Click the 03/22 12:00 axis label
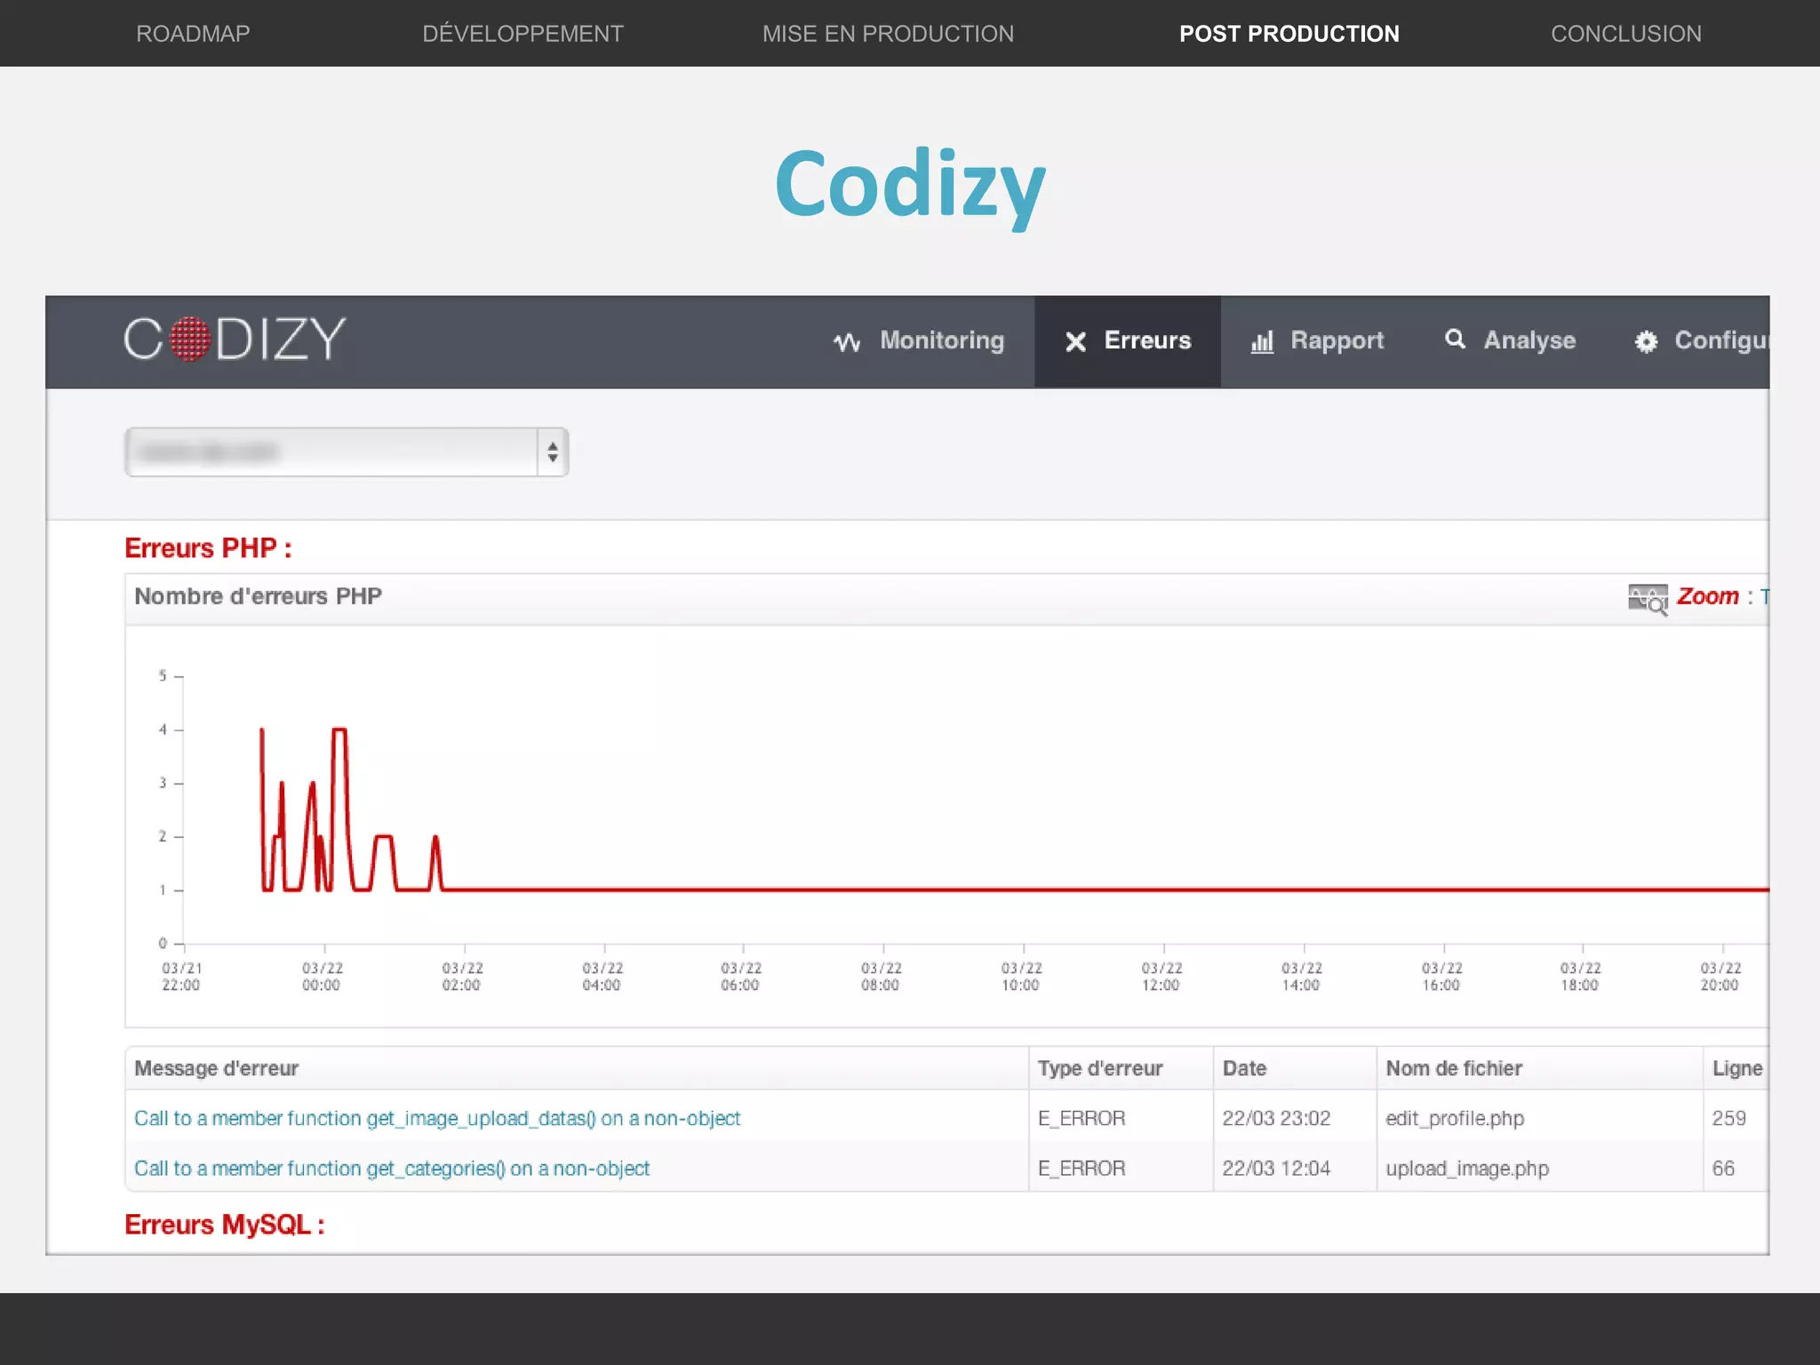The image size is (1820, 1365). click(x=1161, y=976)
